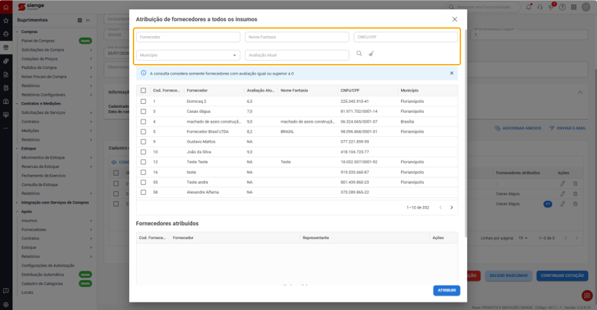
Task: Close the Atribuição de fornecedores dialog
Action: click(455, 20)
